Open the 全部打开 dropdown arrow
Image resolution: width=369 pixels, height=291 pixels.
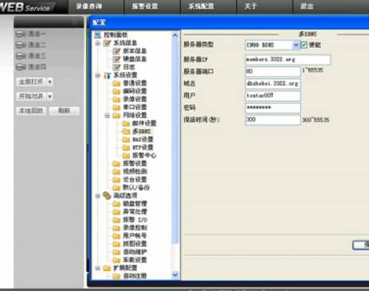coord(49,81)
